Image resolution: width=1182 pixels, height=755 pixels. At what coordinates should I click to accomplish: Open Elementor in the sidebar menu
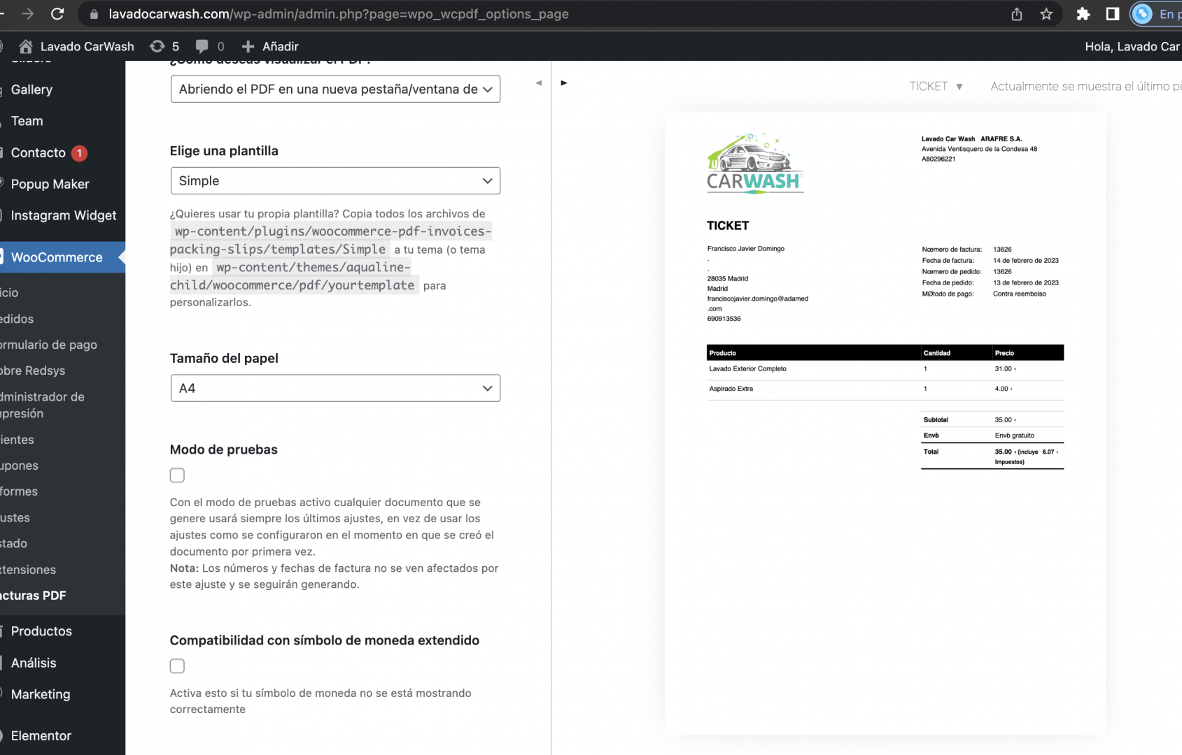pyautogui.click(x=41, y=735)
